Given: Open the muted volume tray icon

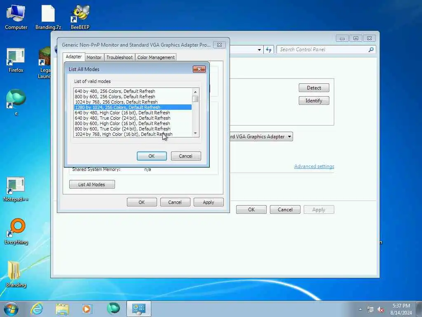Looking at the screenshot, I should (380, 310).
